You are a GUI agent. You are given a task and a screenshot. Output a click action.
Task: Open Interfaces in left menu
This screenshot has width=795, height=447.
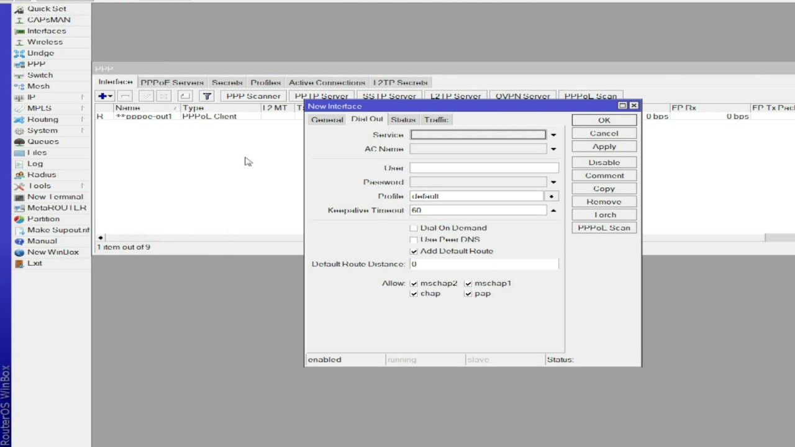[46, 31]
